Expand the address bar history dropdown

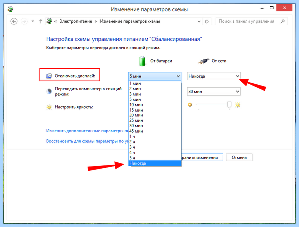point(199,21)
